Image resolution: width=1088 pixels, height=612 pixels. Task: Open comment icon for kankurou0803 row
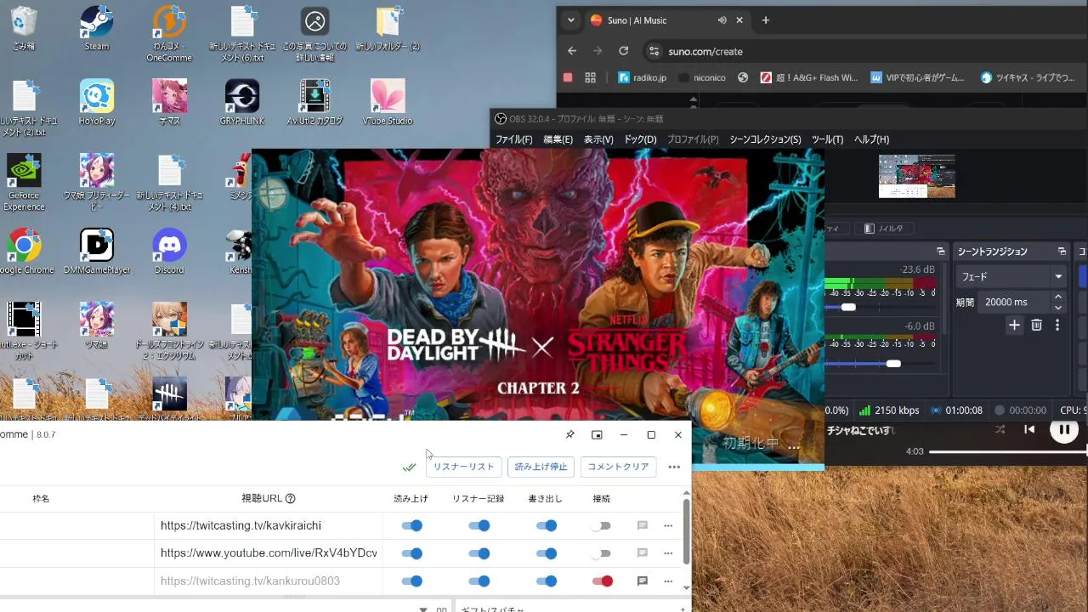643,581
